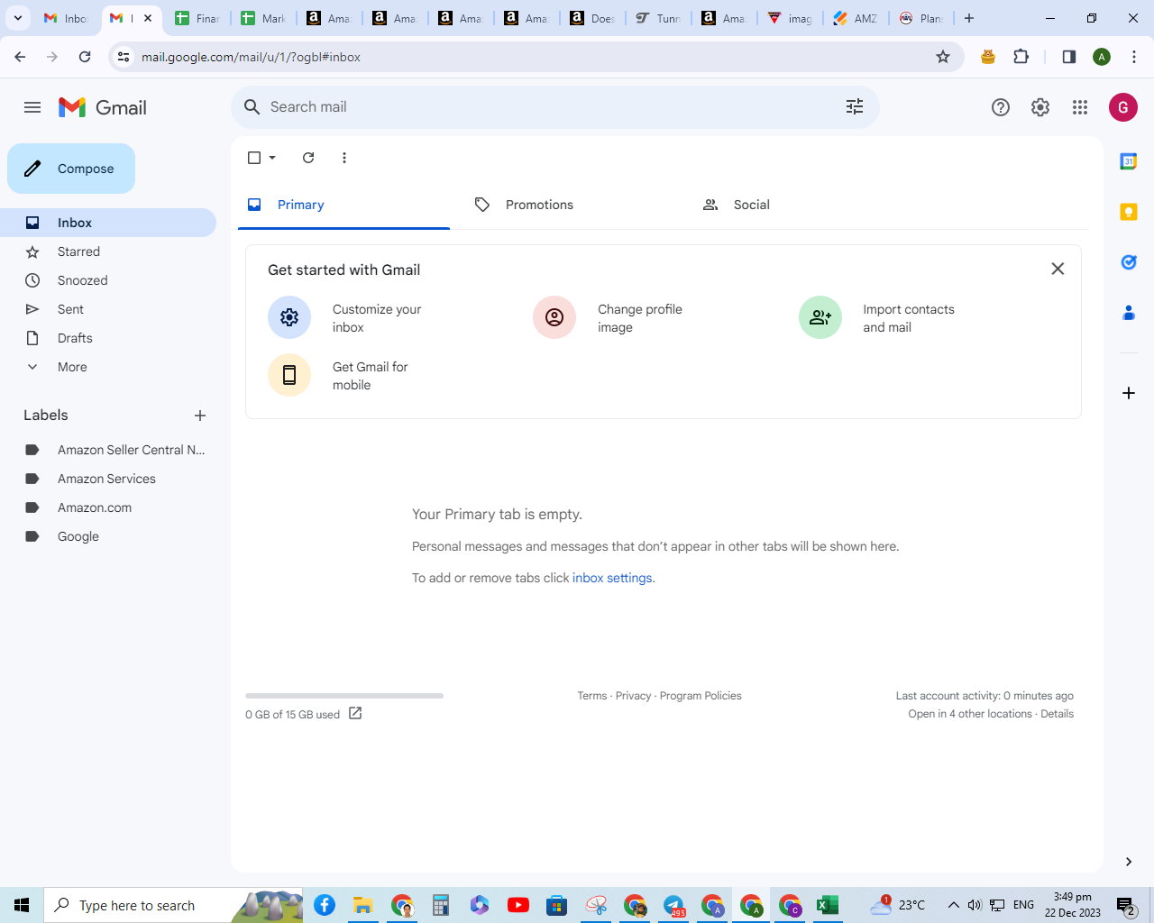This screenshot has height=923, width=1154.
Task: Open the Windows Start menu
Action: pos(22,905)
